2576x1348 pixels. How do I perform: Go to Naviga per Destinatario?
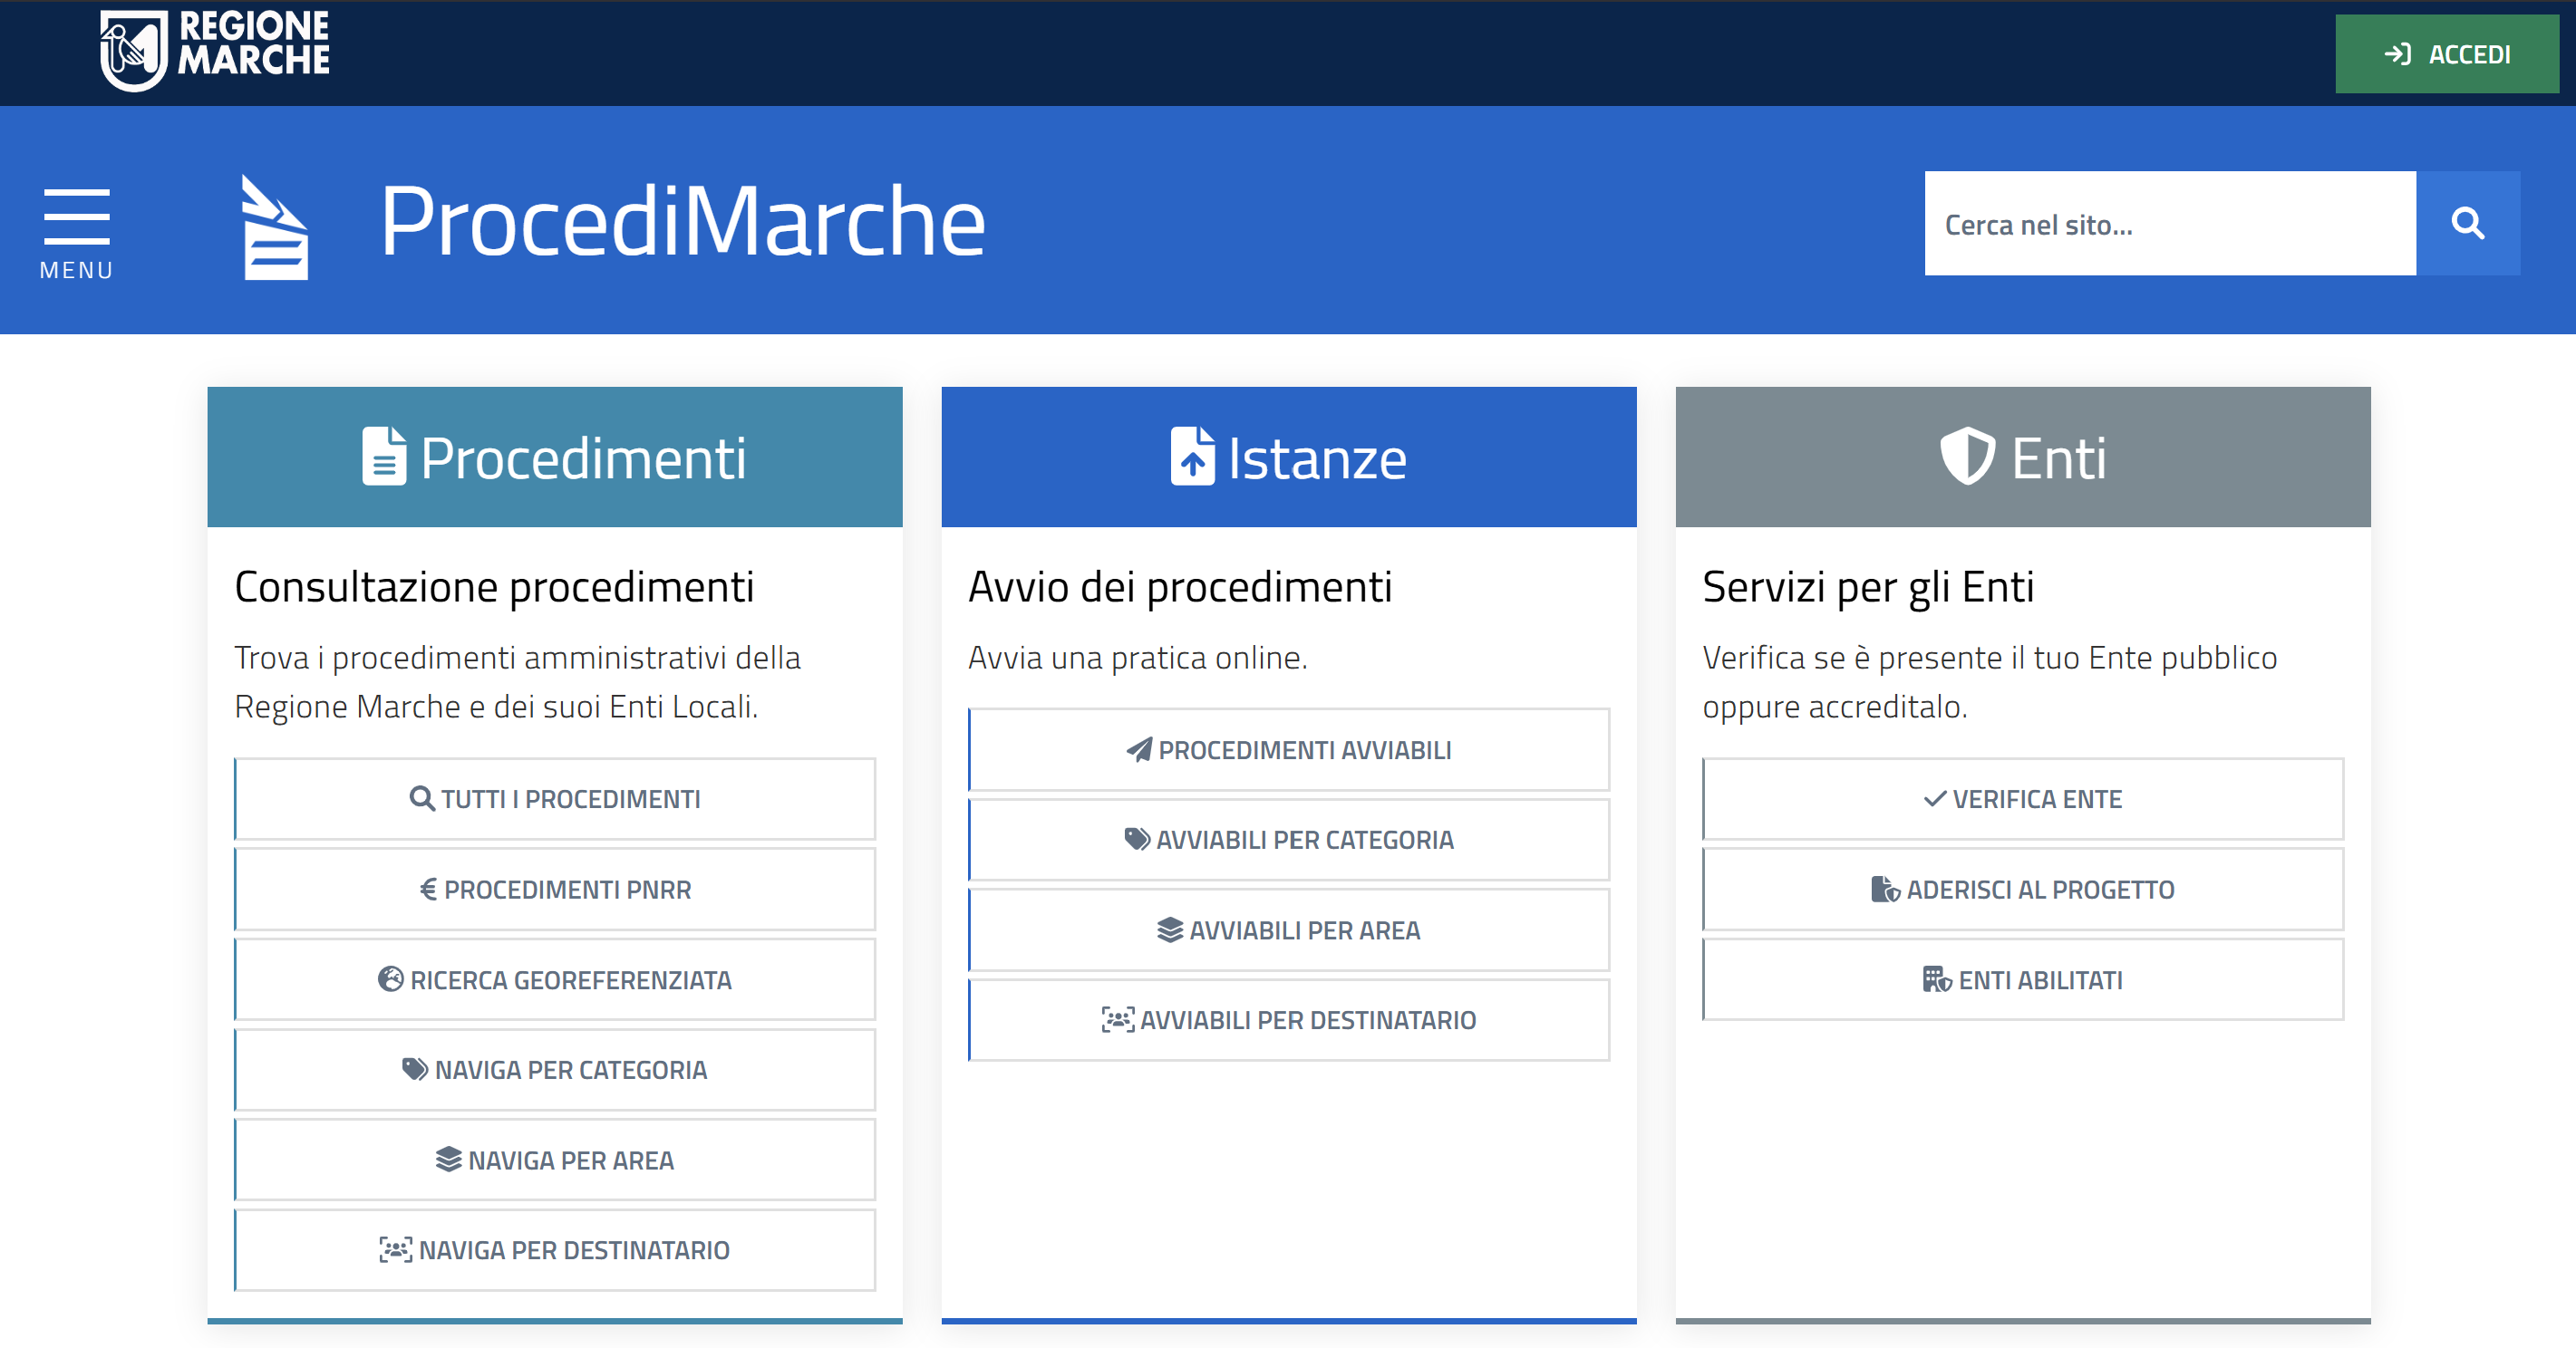555,1249
